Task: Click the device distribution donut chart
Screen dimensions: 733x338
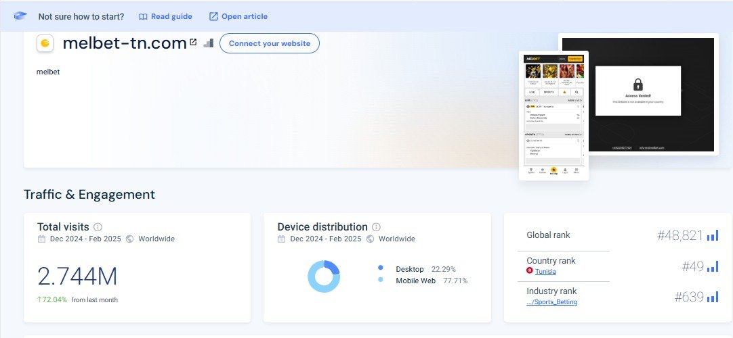Action: pos(324,276)
